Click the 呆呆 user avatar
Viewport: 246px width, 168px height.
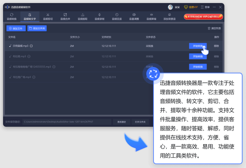[170, 7]
